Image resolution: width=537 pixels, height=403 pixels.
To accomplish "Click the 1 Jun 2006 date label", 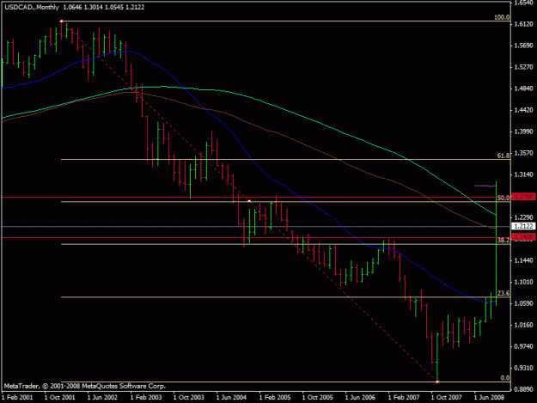I will [360, 398].
